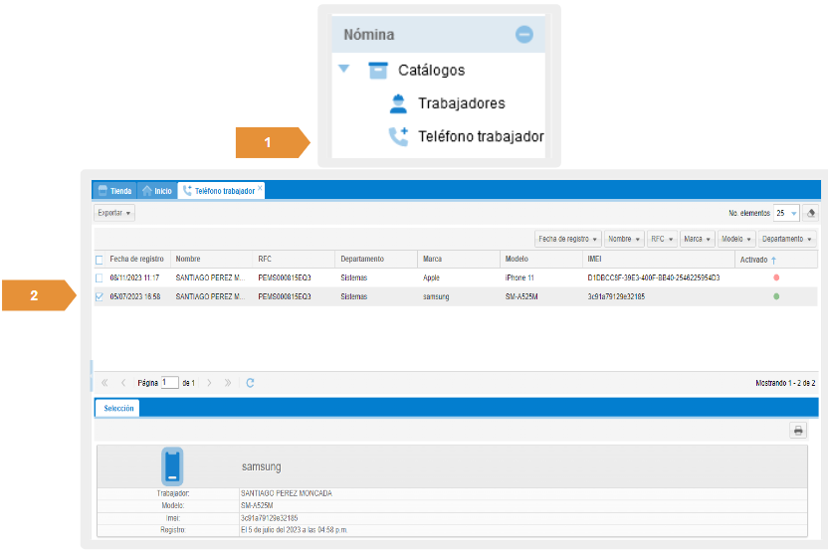Close the Teléfono trabajador tab
Screen dimensions: 828x550
[x=260, y=186]
